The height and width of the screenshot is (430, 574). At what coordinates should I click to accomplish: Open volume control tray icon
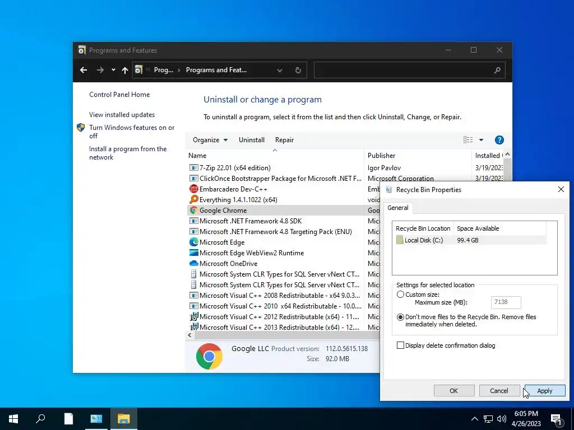pyautogui.click(x=502, y=419)
